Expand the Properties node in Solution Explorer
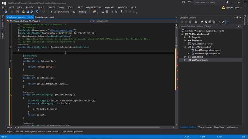 click(185, 37)
